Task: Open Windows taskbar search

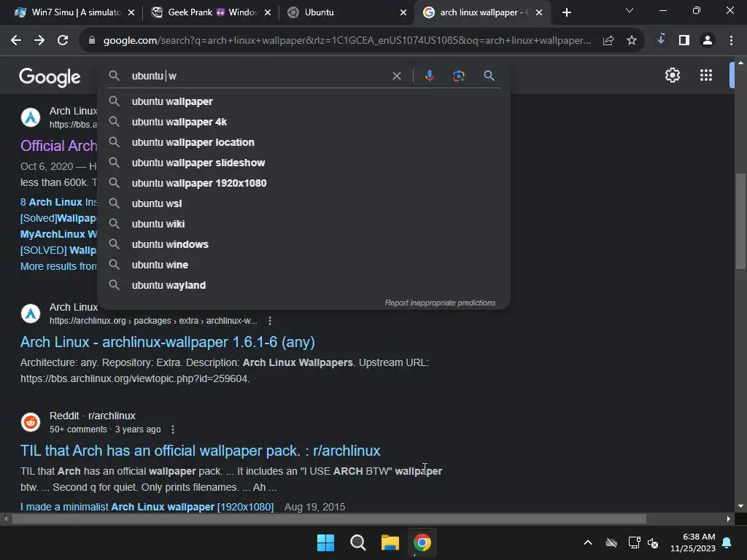Action: tap(357, 542)
